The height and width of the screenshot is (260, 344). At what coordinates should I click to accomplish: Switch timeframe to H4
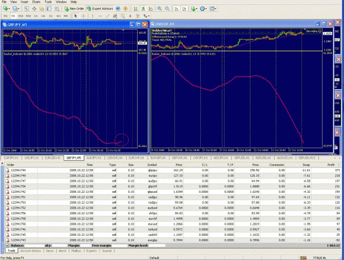43,16
